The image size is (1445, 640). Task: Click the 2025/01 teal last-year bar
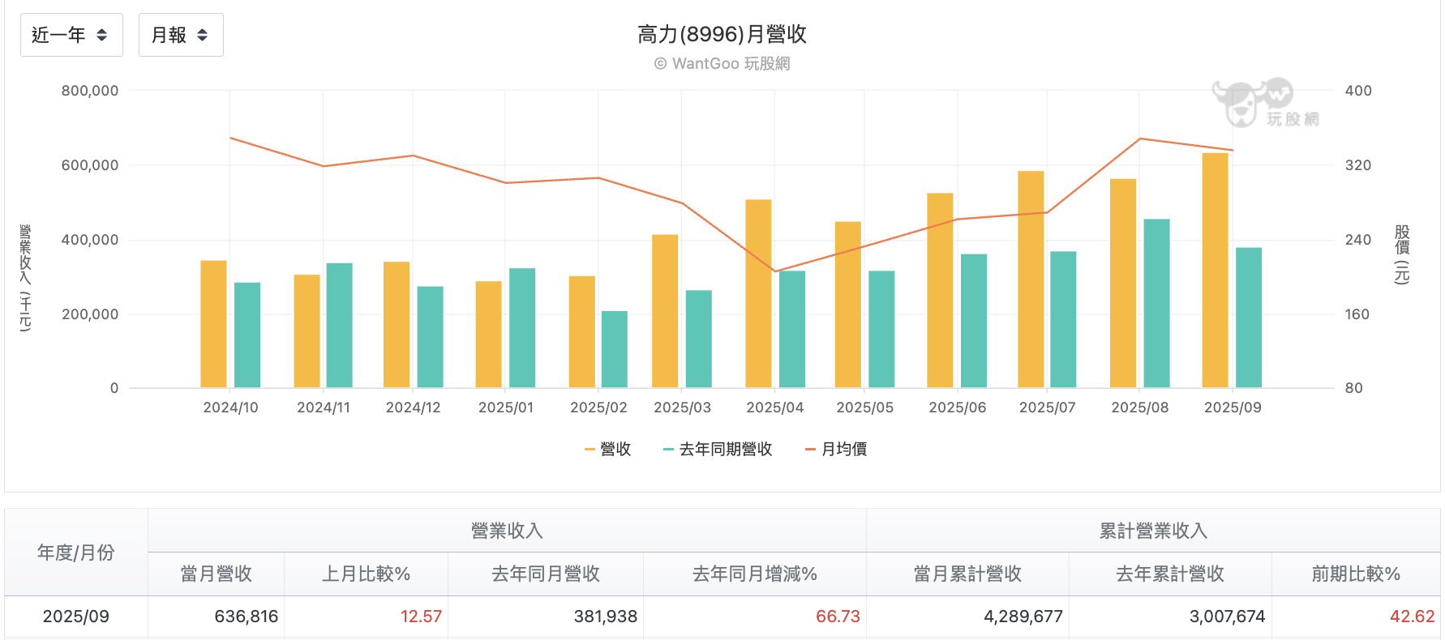(522, 328)
